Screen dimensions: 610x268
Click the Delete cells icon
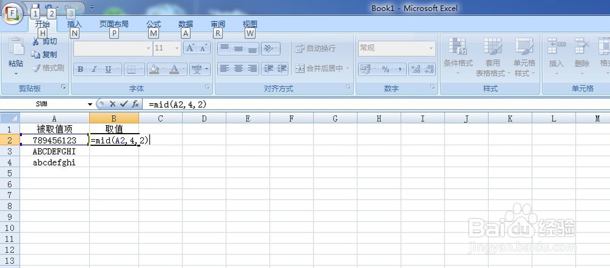pos(581,46)
